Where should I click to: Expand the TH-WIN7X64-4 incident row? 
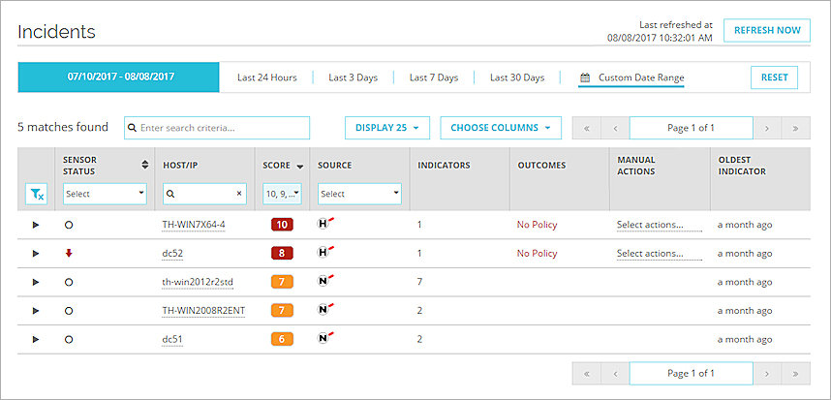coord(36,225)
